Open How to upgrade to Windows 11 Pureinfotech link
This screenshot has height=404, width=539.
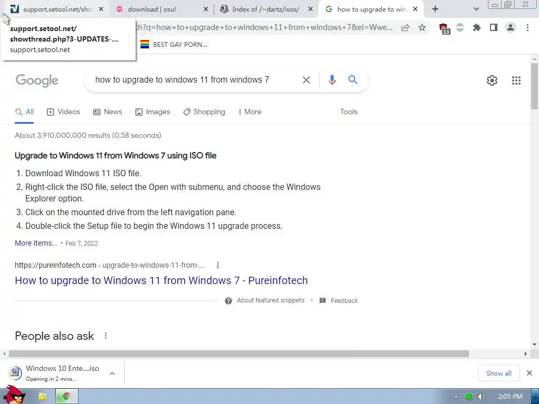pos(161,280)
